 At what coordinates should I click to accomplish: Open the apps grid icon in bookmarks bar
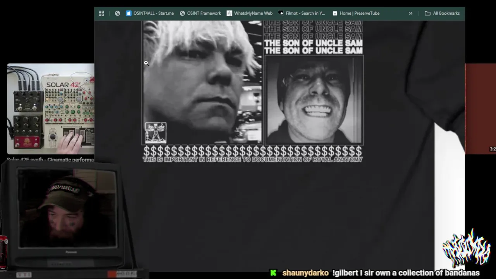[x=101, y=13]
